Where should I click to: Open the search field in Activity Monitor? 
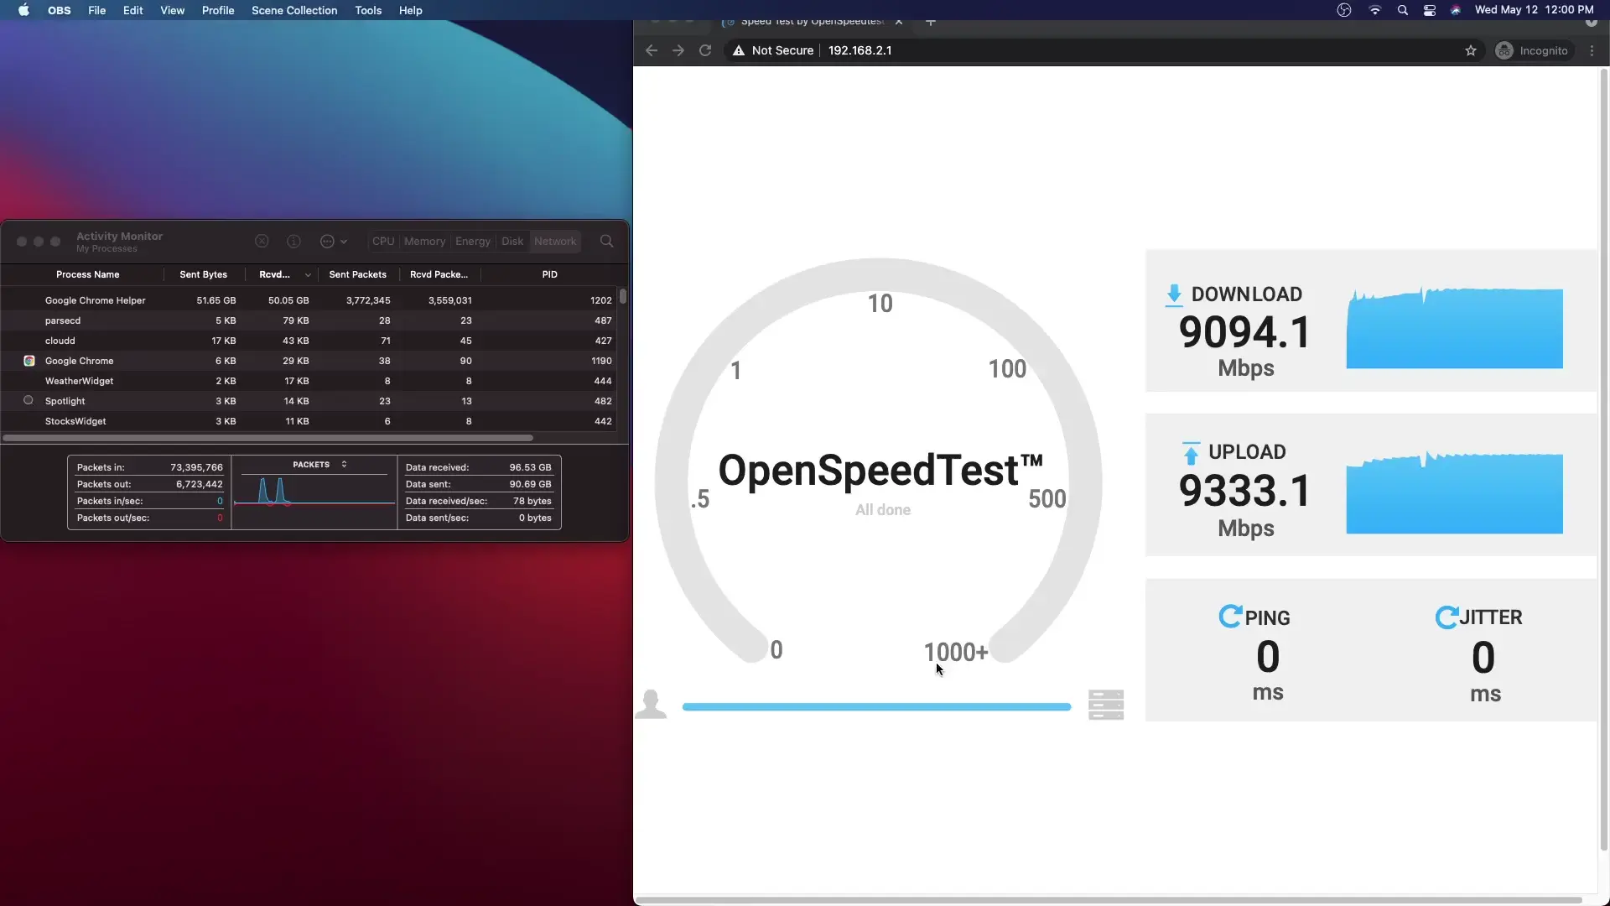click(607, 242)
